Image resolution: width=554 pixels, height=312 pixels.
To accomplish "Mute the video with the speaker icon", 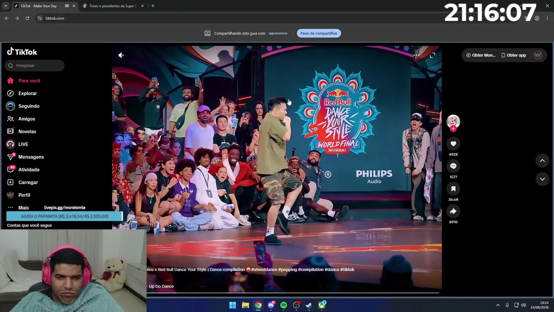I will tap(121, 55).
